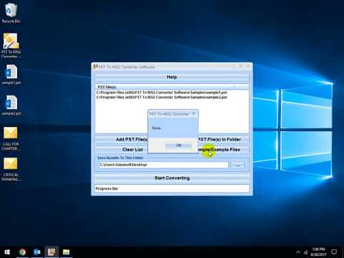The image size is (344, 258).
Task: Select the CALL FOR CHAPTER message icon
Action: tap(11, 138)
